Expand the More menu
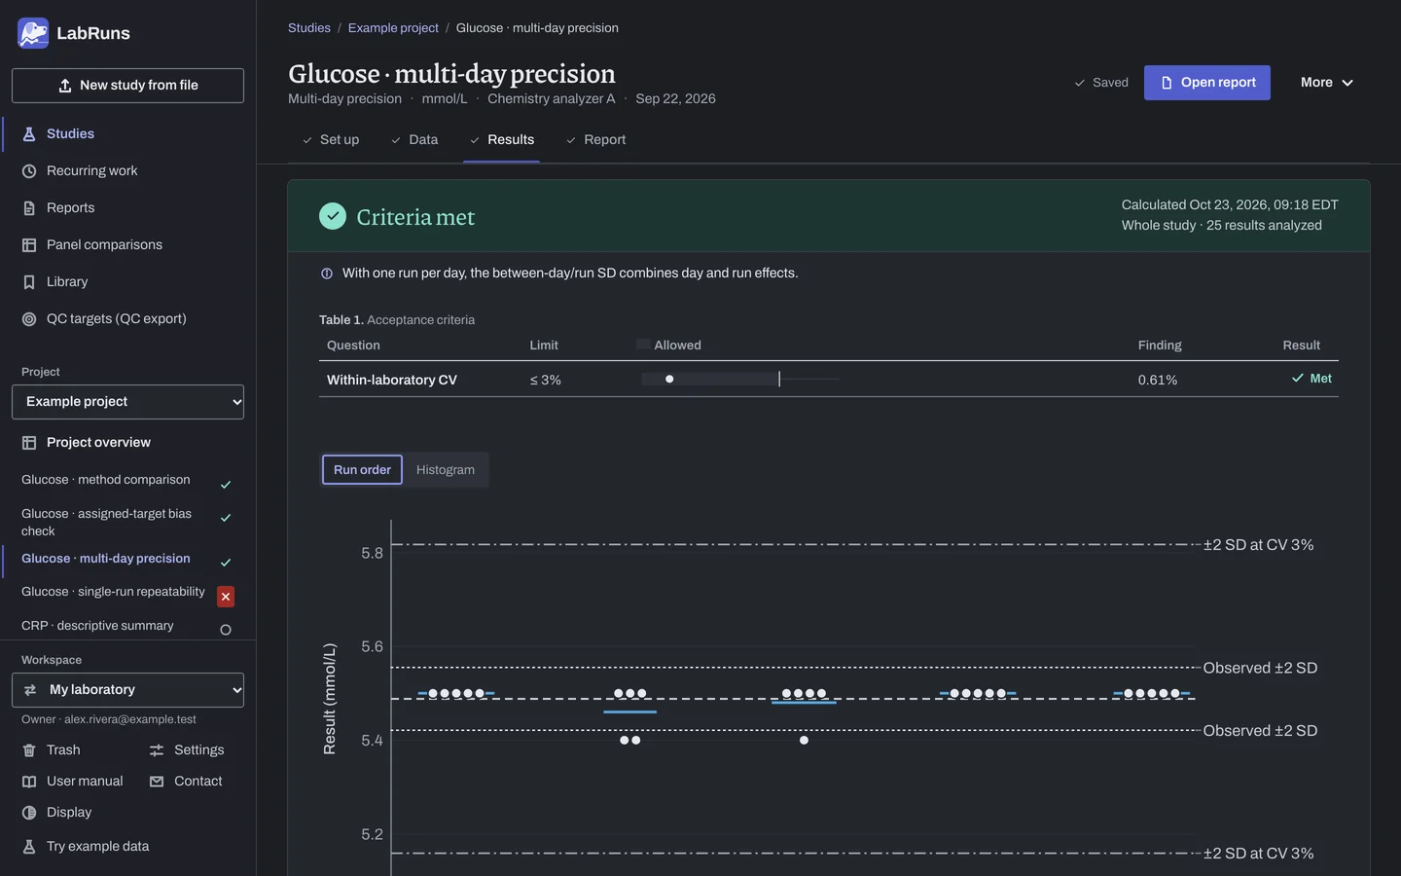The height and width of the screenshot is (876, 1401). point(1327,83)
